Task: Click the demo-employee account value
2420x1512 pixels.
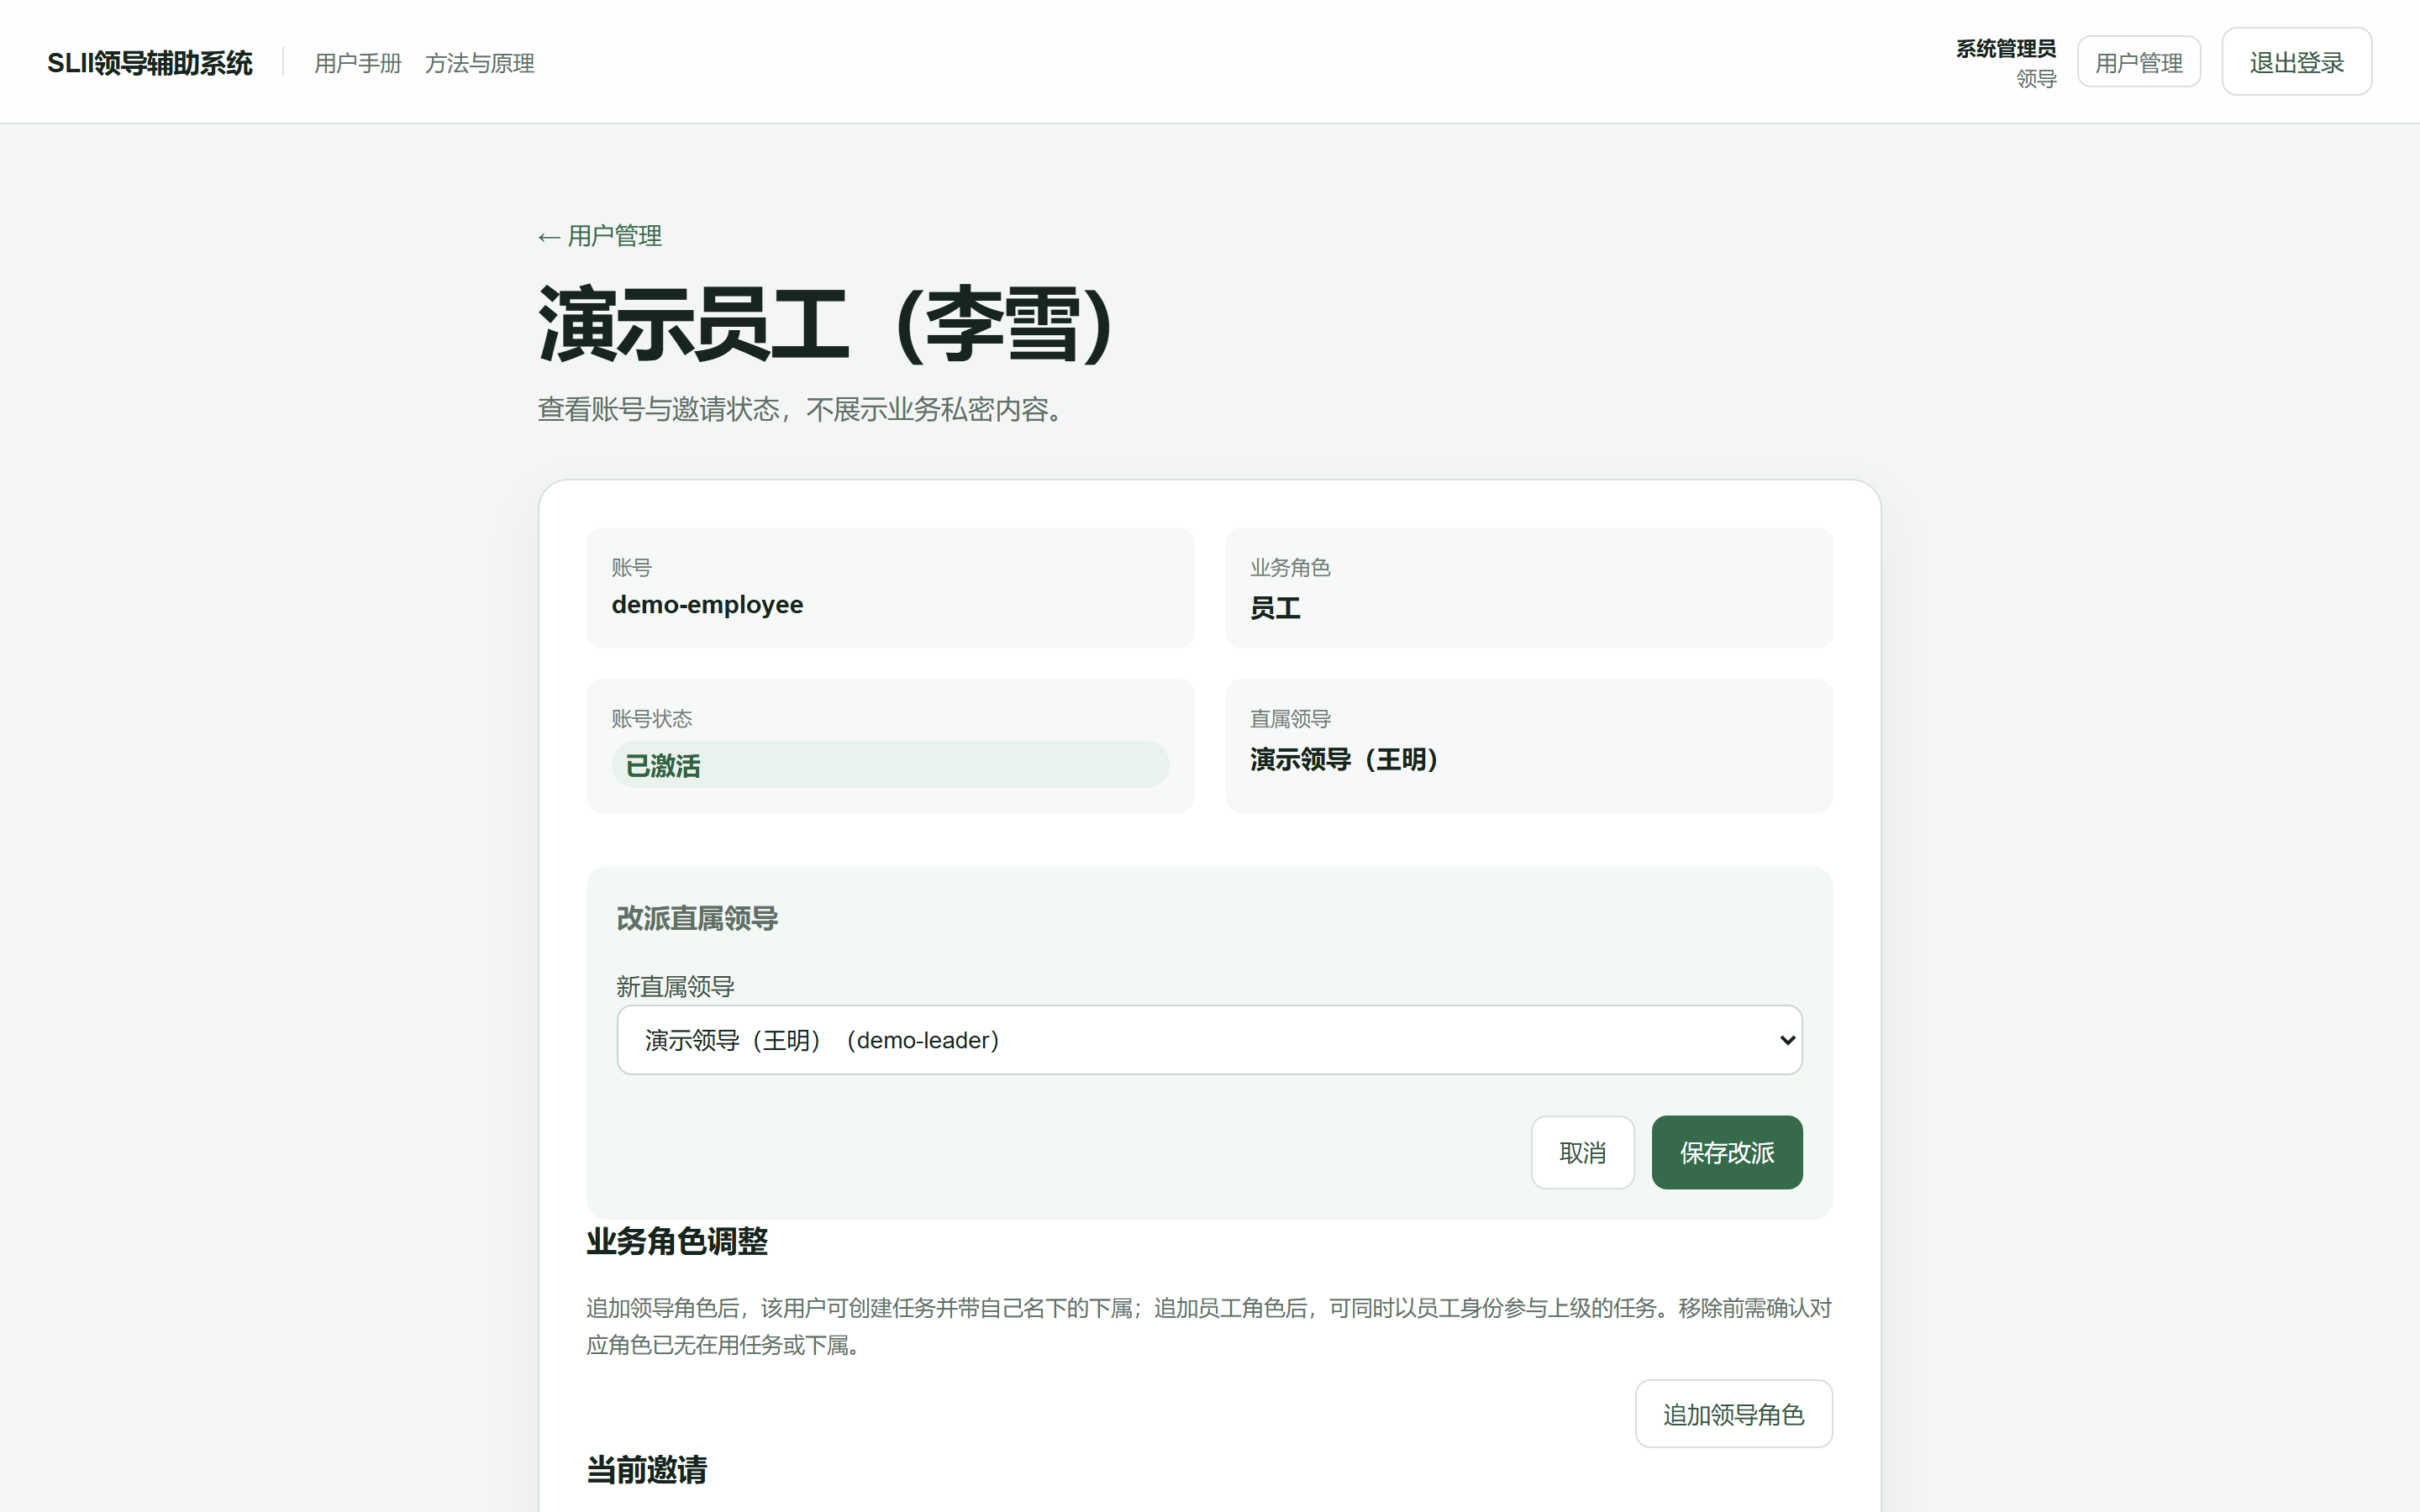Action: [707, 605]
